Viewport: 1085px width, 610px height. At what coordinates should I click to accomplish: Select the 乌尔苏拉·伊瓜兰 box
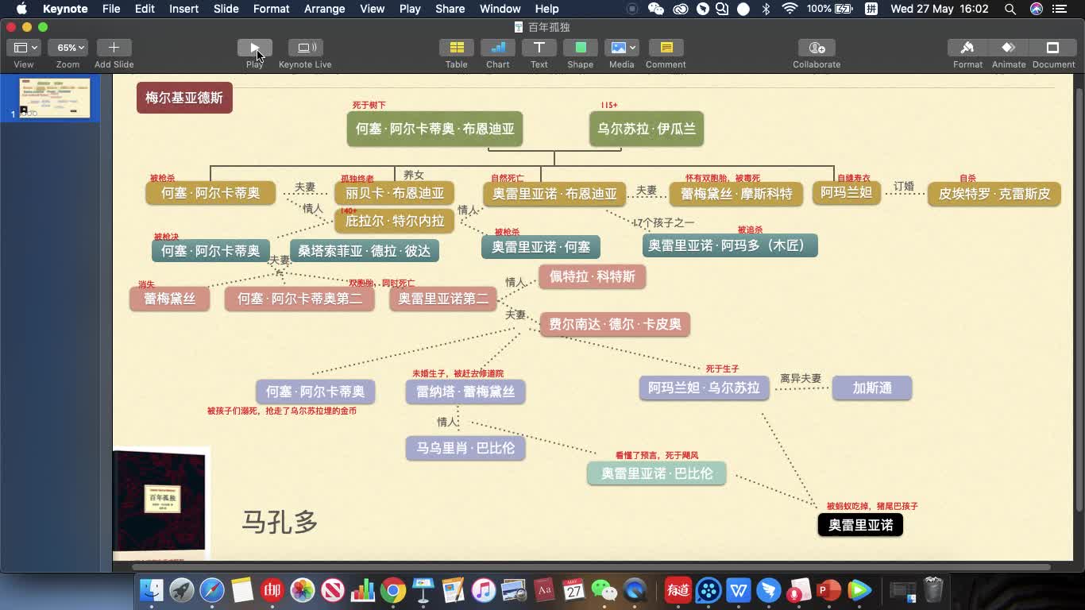(647, 129)
